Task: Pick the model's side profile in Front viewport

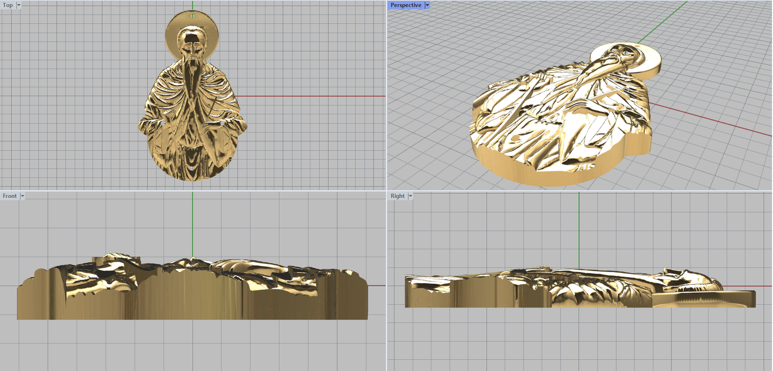Action: pos(193,294)
